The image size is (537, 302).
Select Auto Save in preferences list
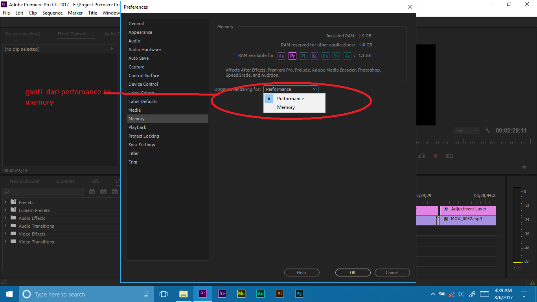coord(168,58)
